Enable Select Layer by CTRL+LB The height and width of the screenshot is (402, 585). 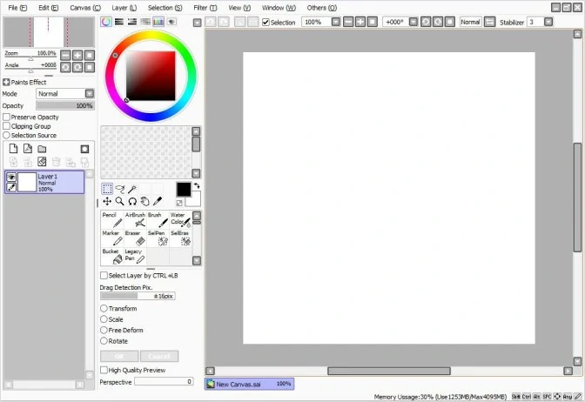(104, 276)
